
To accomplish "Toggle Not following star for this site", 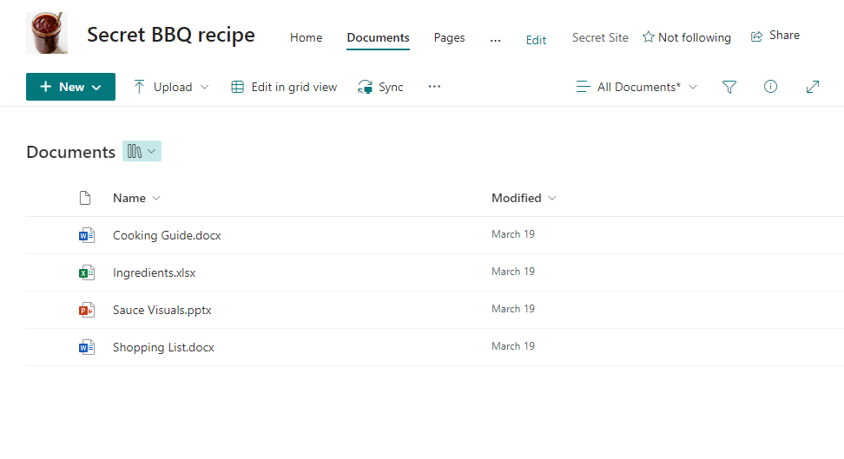I will click(x=686, y=37).
